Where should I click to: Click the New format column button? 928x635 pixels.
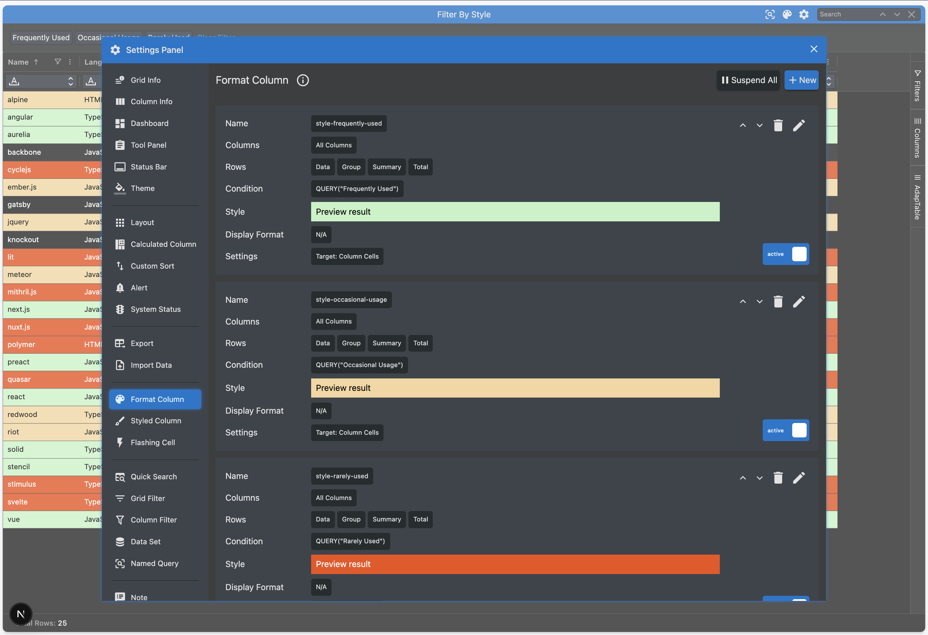click(x=801, y=80)
